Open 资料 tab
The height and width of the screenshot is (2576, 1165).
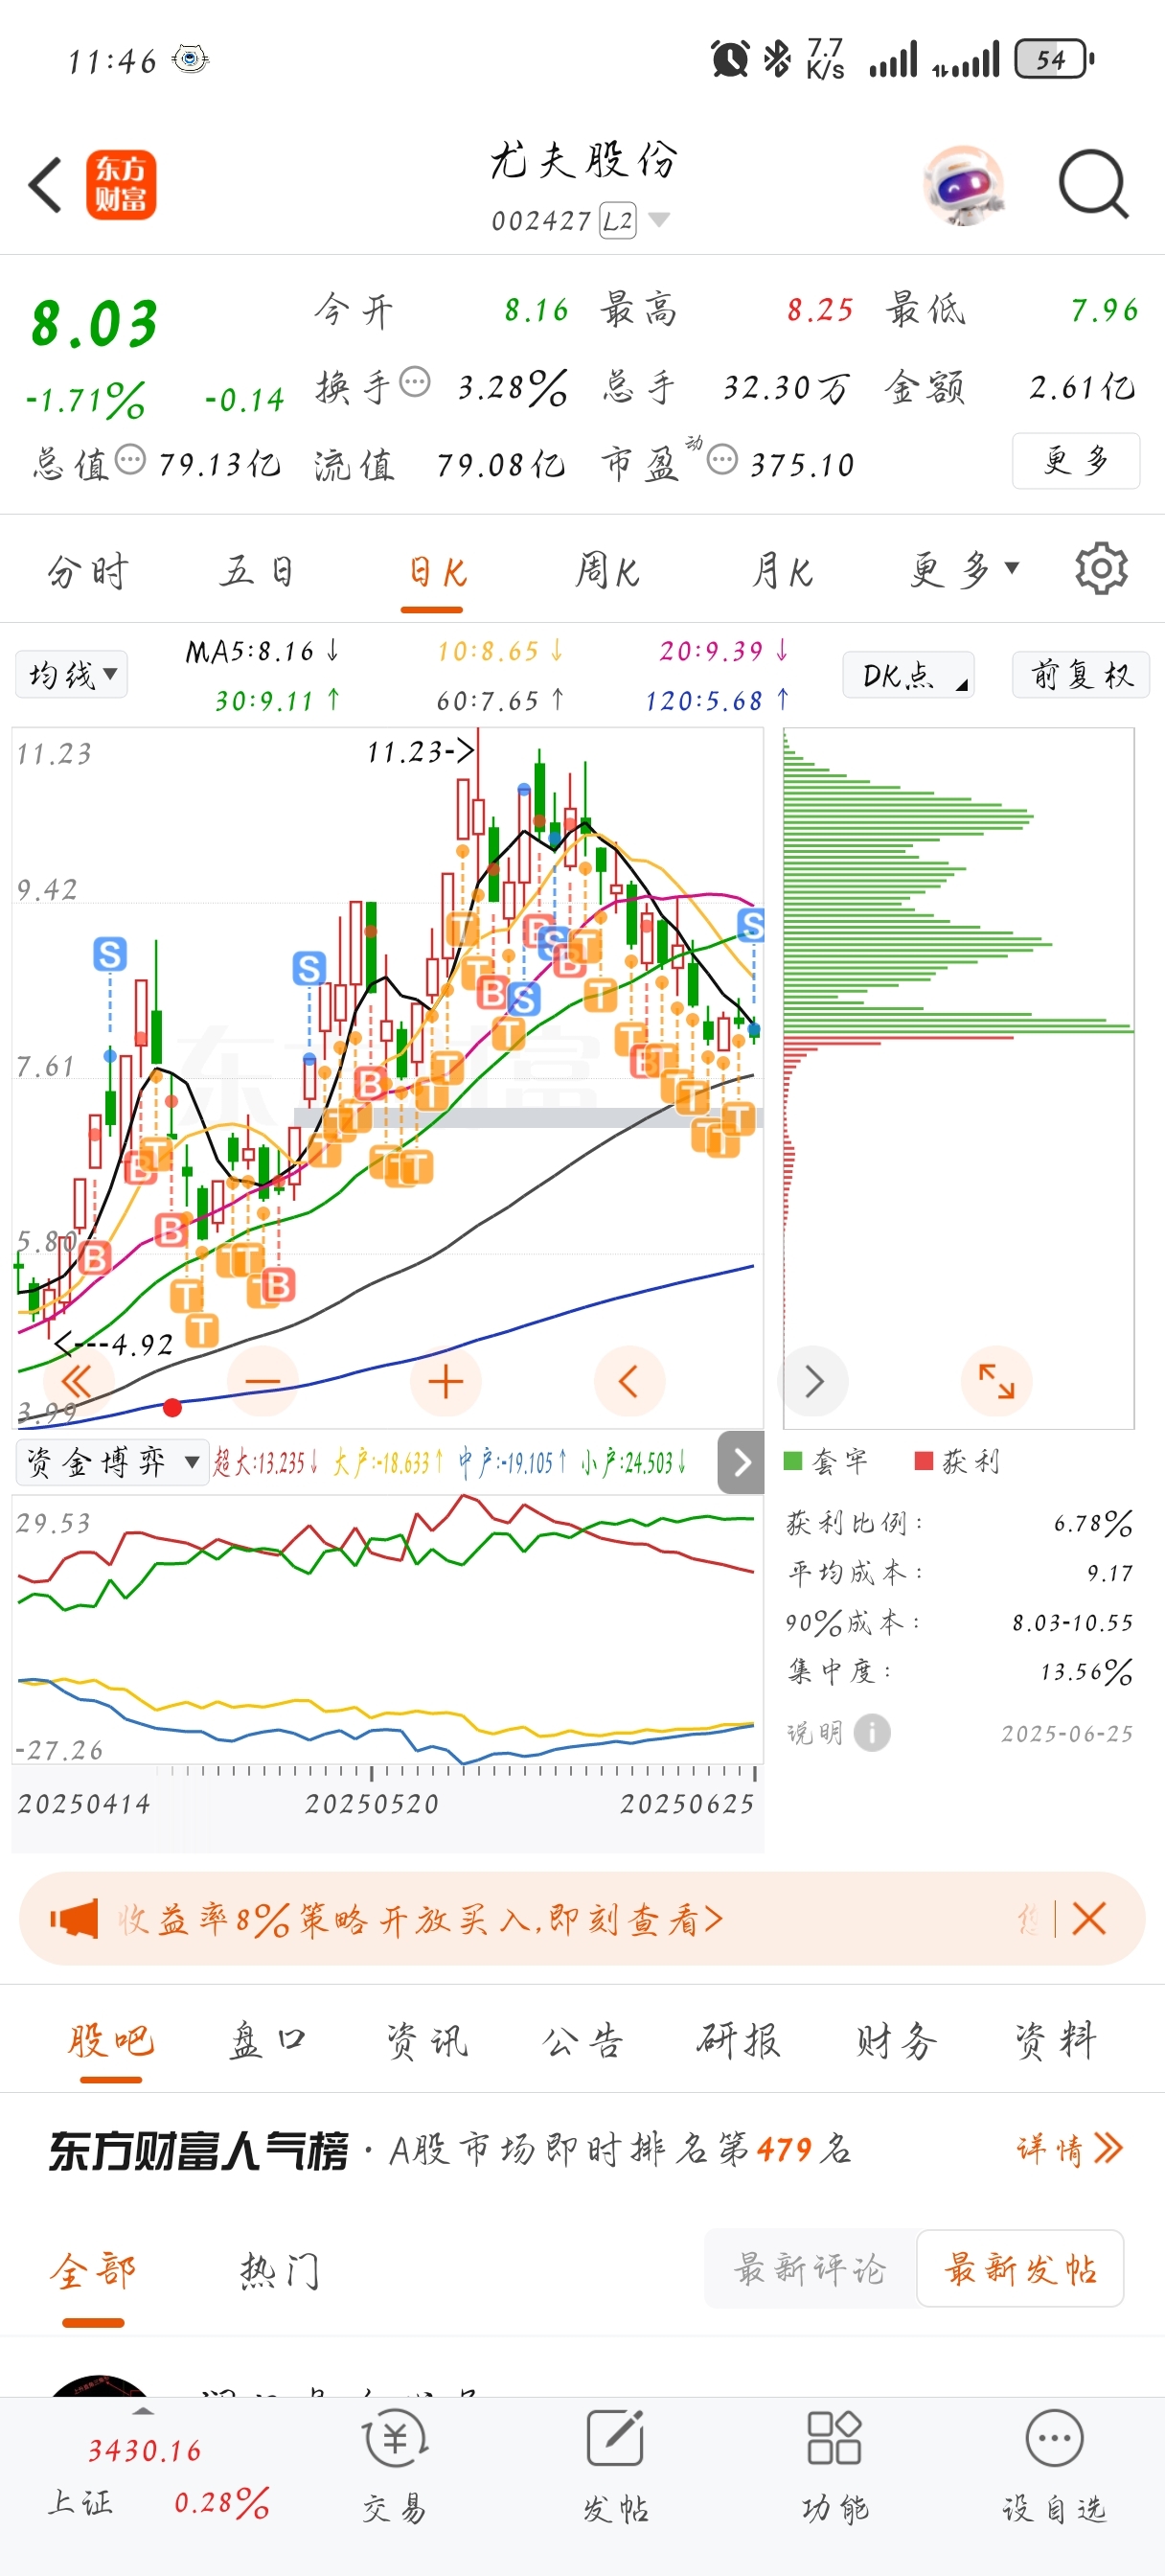1056,2040
